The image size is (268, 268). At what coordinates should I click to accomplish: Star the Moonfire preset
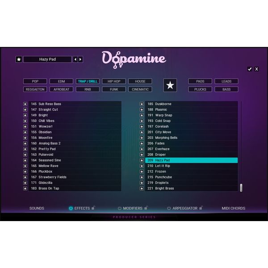pyautogui.click(x=25, y=138)
